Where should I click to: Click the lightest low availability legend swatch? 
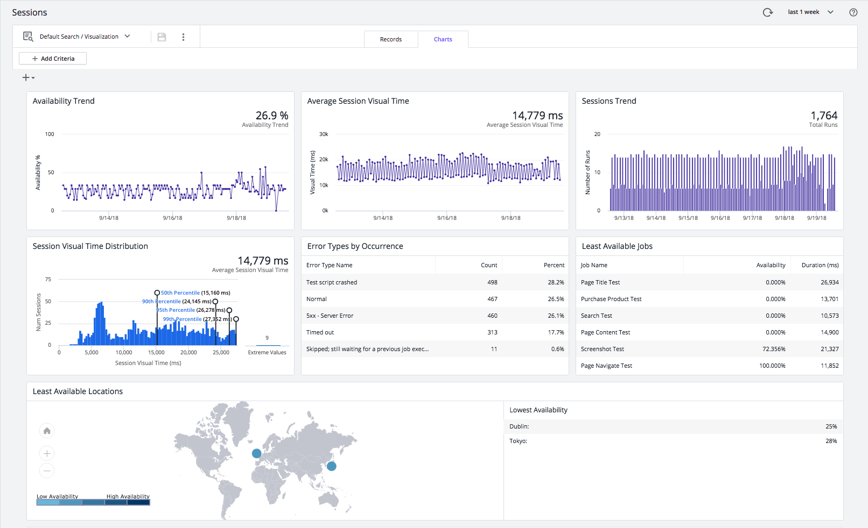[48, 502]
